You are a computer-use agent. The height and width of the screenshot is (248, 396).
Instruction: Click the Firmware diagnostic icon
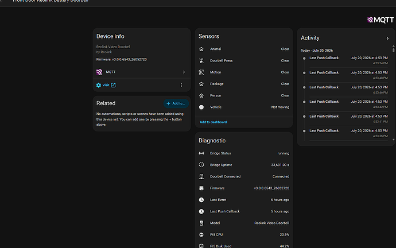[x=201, y=188]
